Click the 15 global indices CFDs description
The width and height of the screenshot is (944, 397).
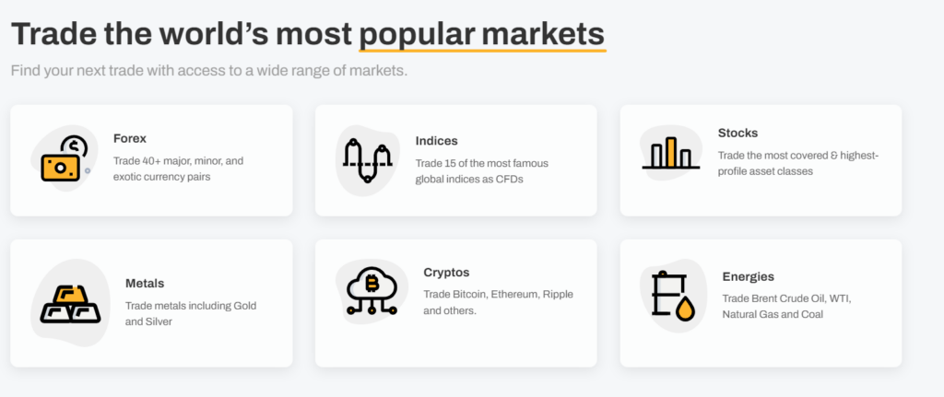pyautogui.click(x=481, y=171)
